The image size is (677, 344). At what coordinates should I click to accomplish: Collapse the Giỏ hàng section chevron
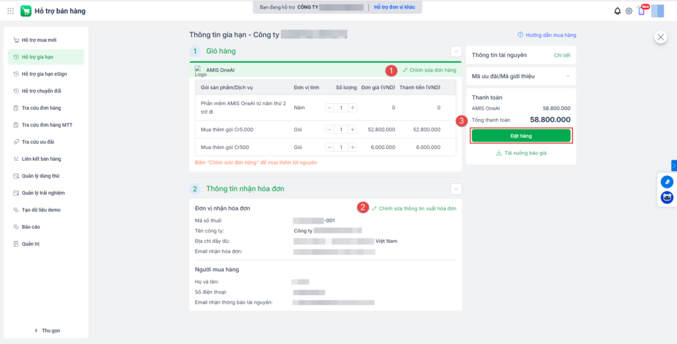[x=456, y=52]
